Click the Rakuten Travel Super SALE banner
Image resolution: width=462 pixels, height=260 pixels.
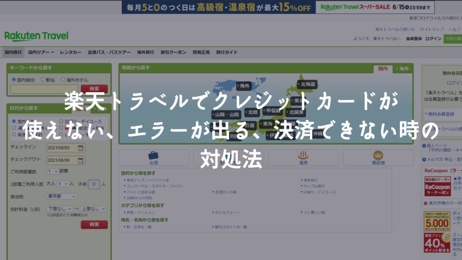(x=375, y=7)
